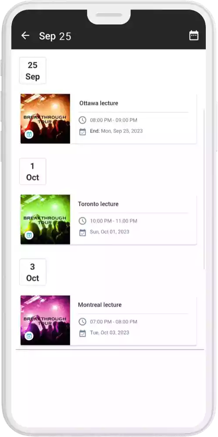Click the calendar-check icon for Ottawa lecture

coord(82,132)
